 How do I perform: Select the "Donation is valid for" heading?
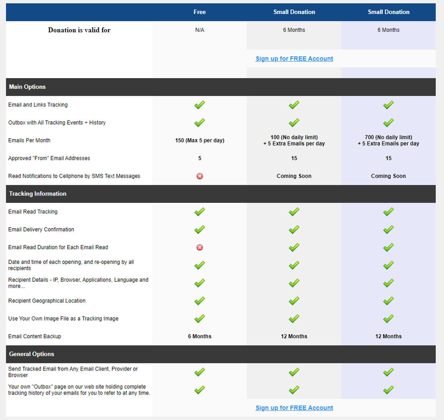pos(79,30)
